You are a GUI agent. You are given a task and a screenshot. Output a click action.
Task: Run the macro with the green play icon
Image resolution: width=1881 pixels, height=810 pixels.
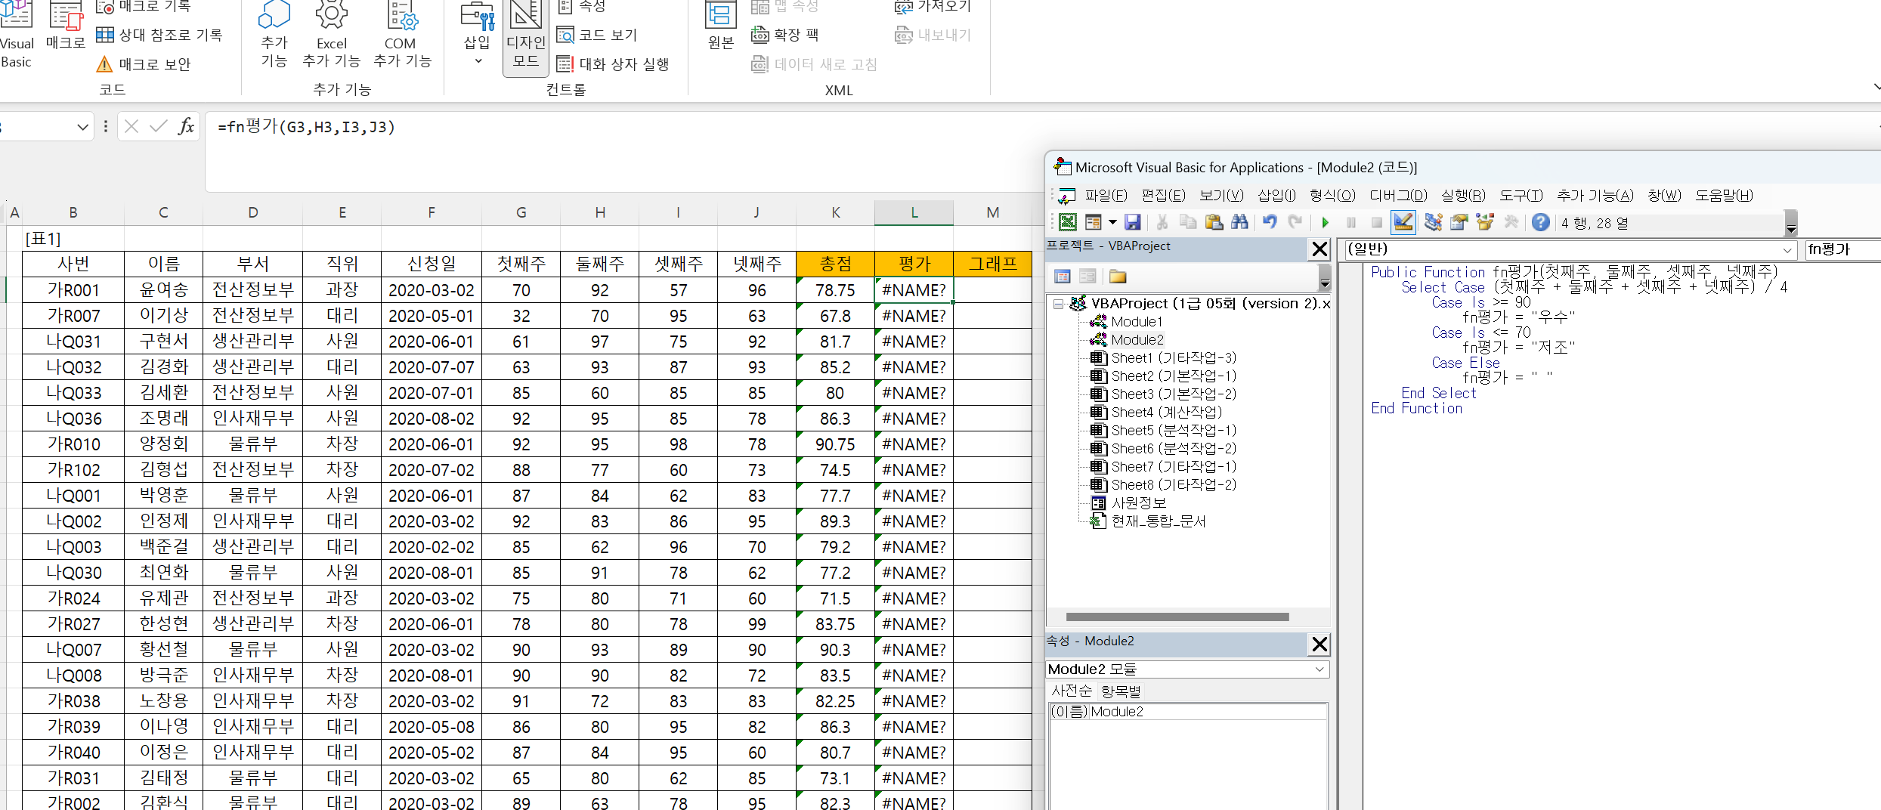[1325, 222]
